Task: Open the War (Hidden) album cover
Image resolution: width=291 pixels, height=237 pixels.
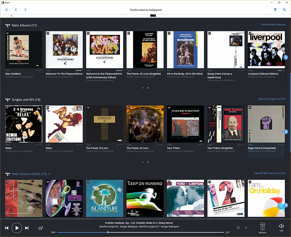Action: [x=24, y=50]
